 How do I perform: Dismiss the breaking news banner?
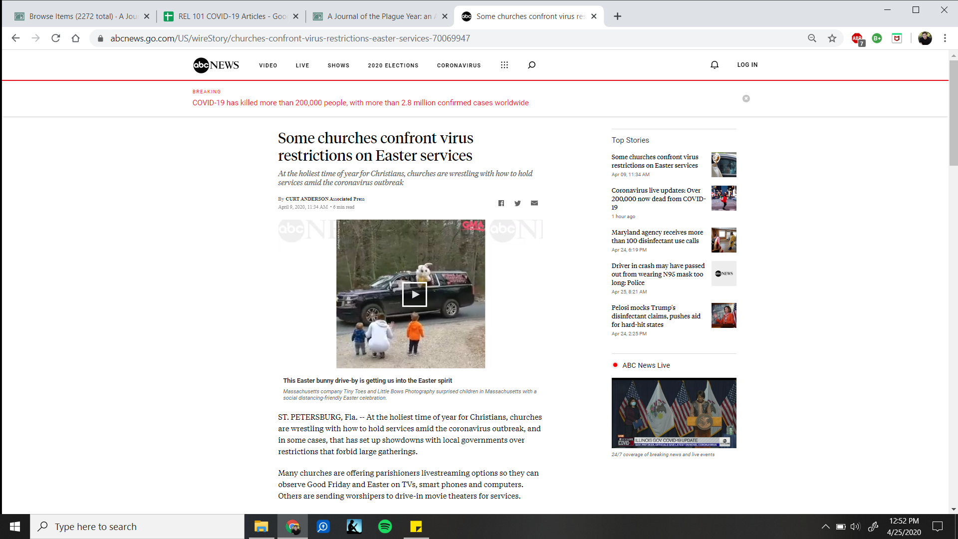tap(746, 99)
